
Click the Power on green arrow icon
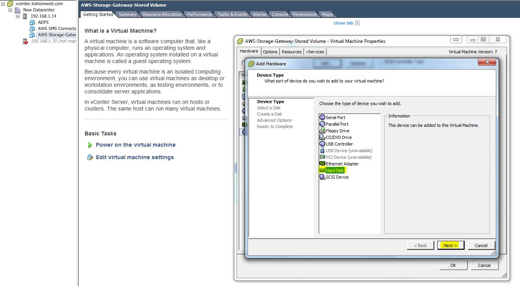point(90,145)
